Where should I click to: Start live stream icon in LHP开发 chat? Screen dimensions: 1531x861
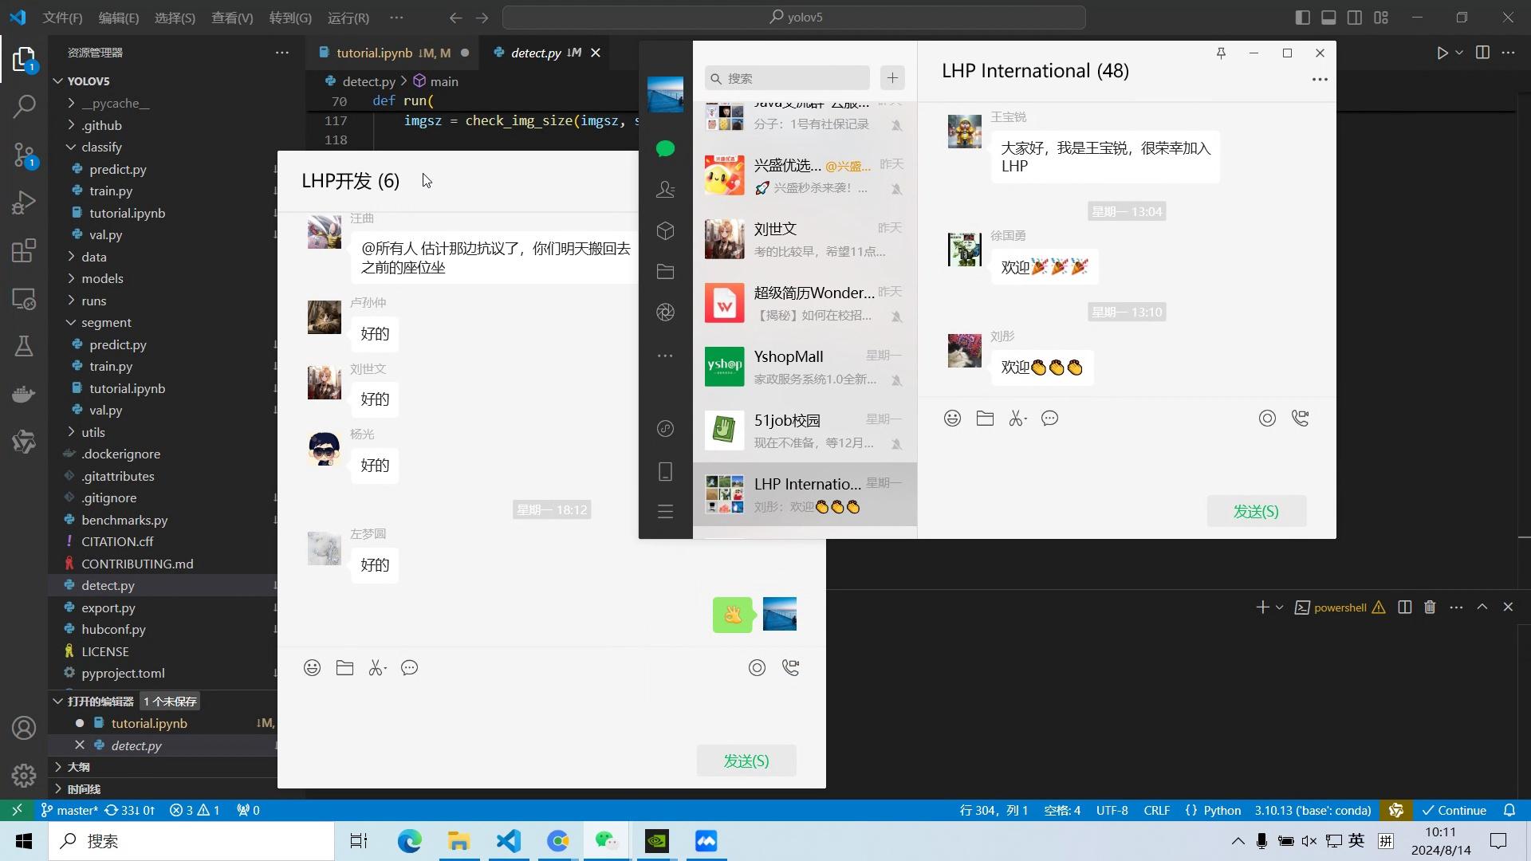tap(757, 668)
